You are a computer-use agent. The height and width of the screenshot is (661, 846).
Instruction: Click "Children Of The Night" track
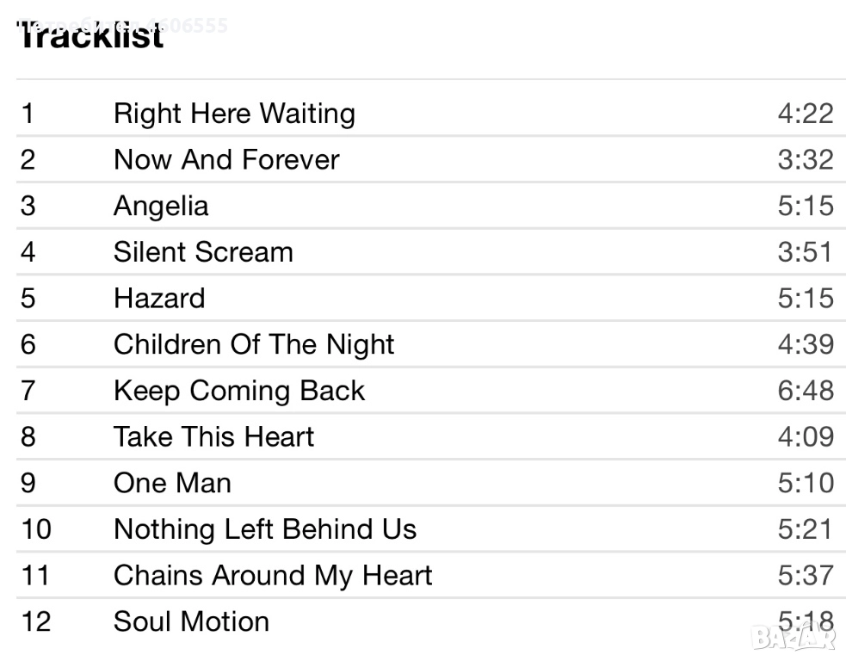(254, 344)
